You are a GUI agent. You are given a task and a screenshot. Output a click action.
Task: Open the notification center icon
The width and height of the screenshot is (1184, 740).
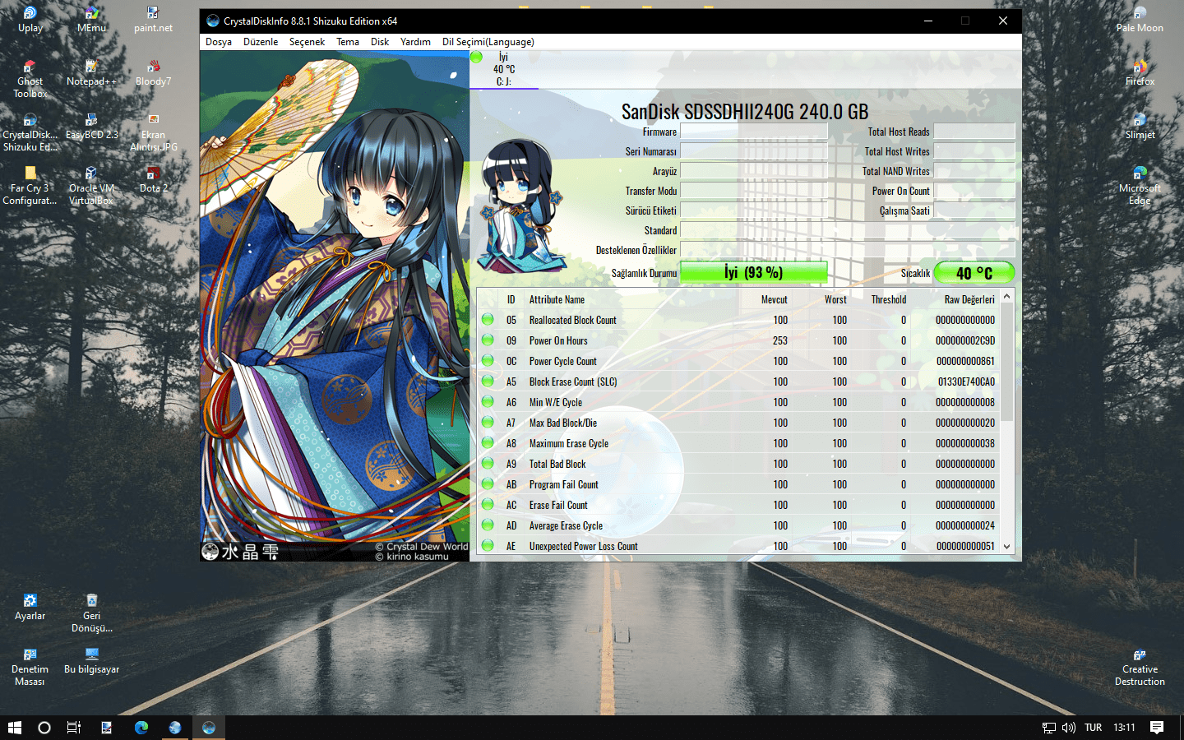click(1157, 728)
